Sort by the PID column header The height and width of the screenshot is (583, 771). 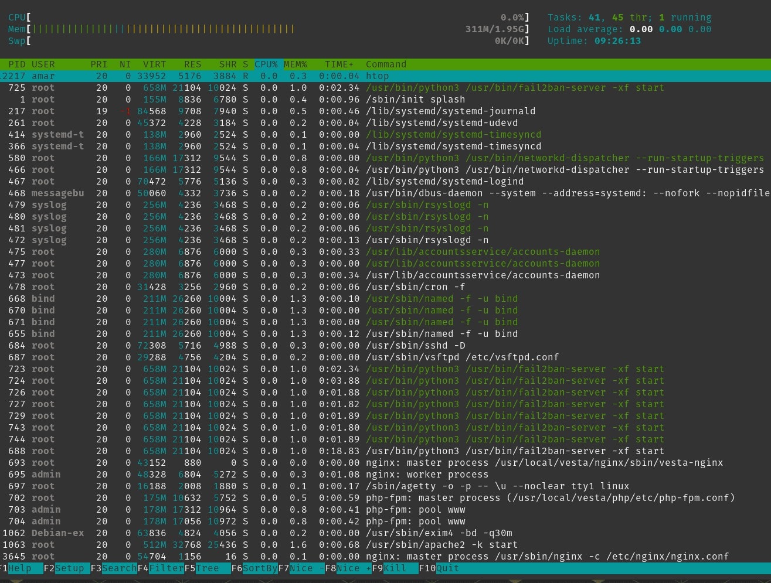click(x=17, y=64)
